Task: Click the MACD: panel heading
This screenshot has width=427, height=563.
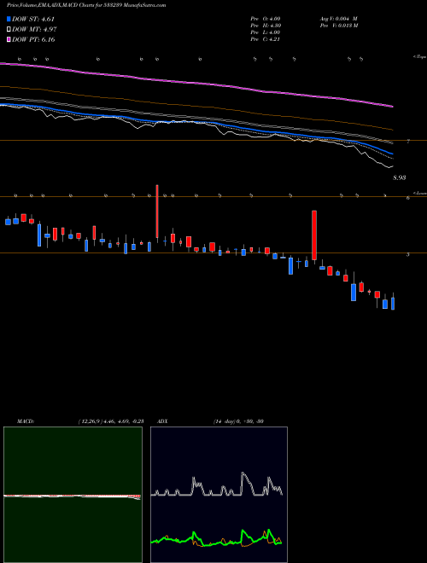Action: pyautogui.click(x=26, y=421)
